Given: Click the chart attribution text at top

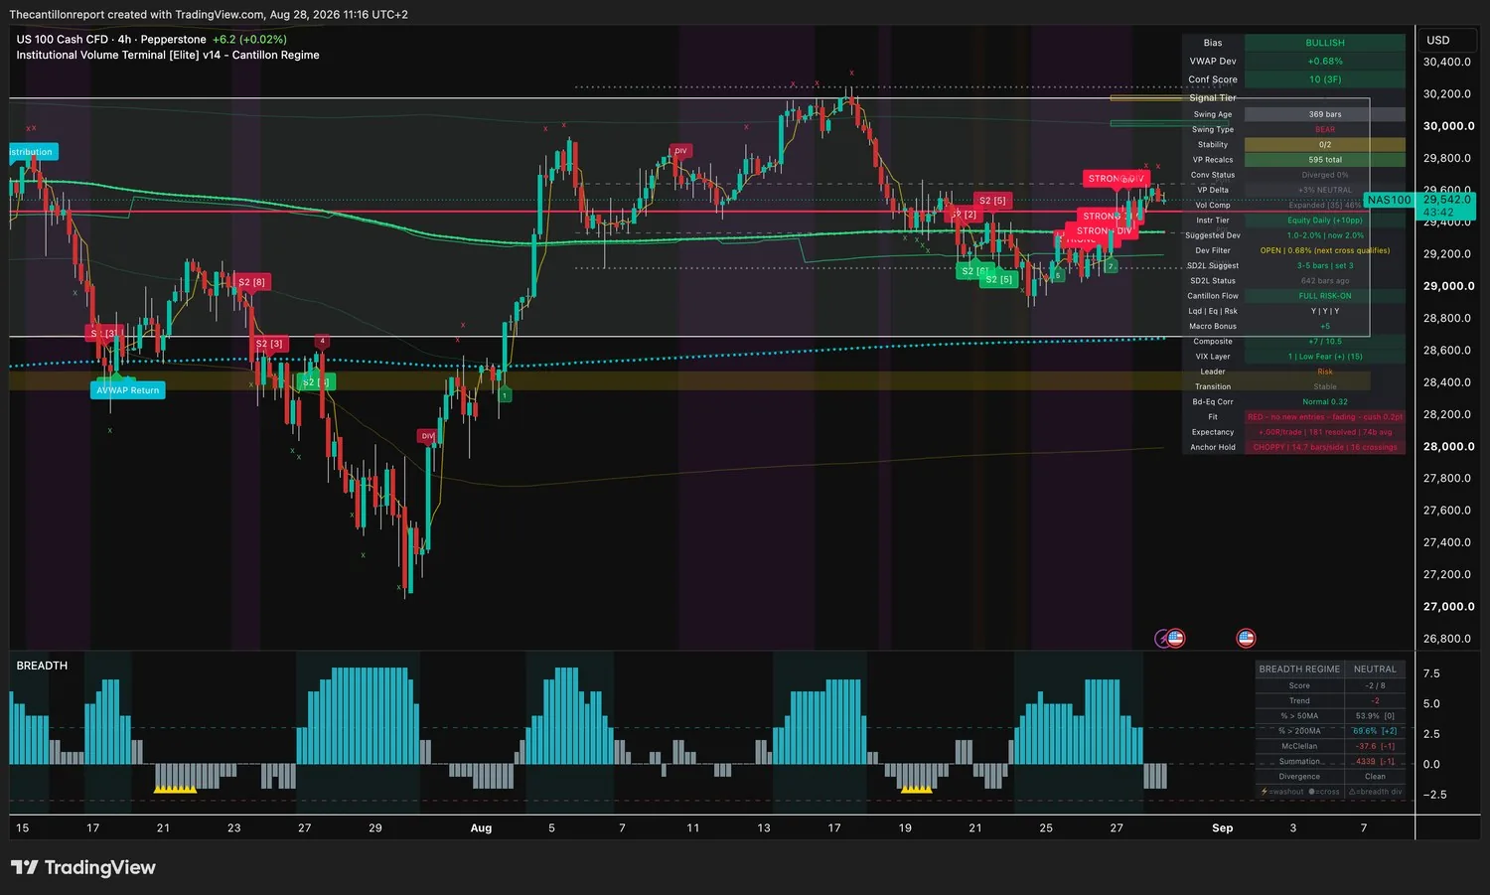Looking at the screenshot, I should point(209,15).
